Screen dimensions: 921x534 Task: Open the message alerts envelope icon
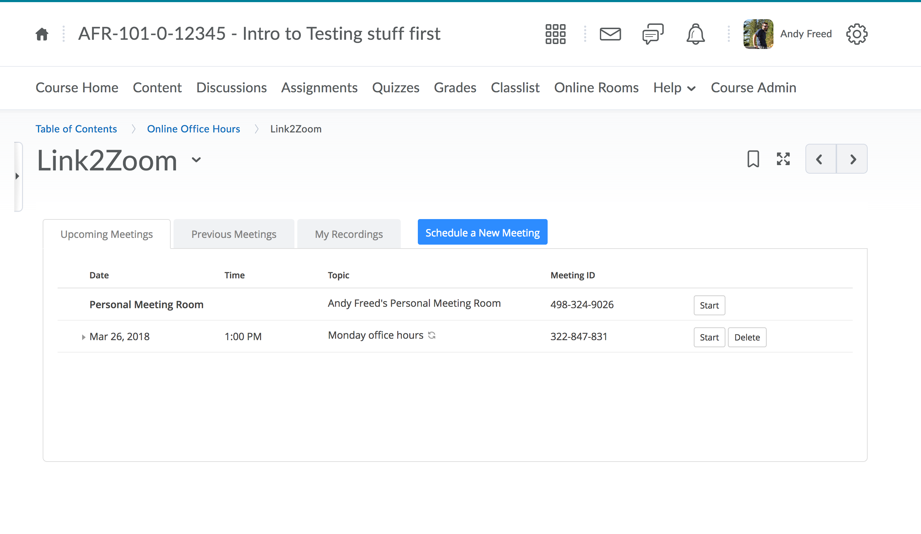[610, 34]
